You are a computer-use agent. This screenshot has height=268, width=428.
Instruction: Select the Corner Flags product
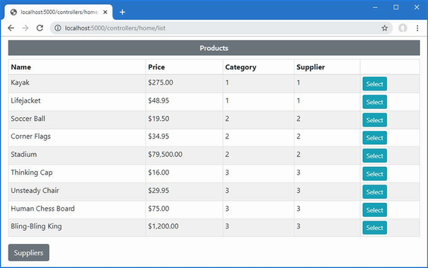tap(374, 138)
